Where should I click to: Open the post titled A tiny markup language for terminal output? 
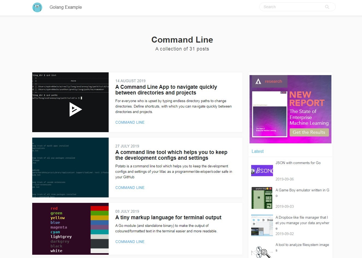(168, 217)
